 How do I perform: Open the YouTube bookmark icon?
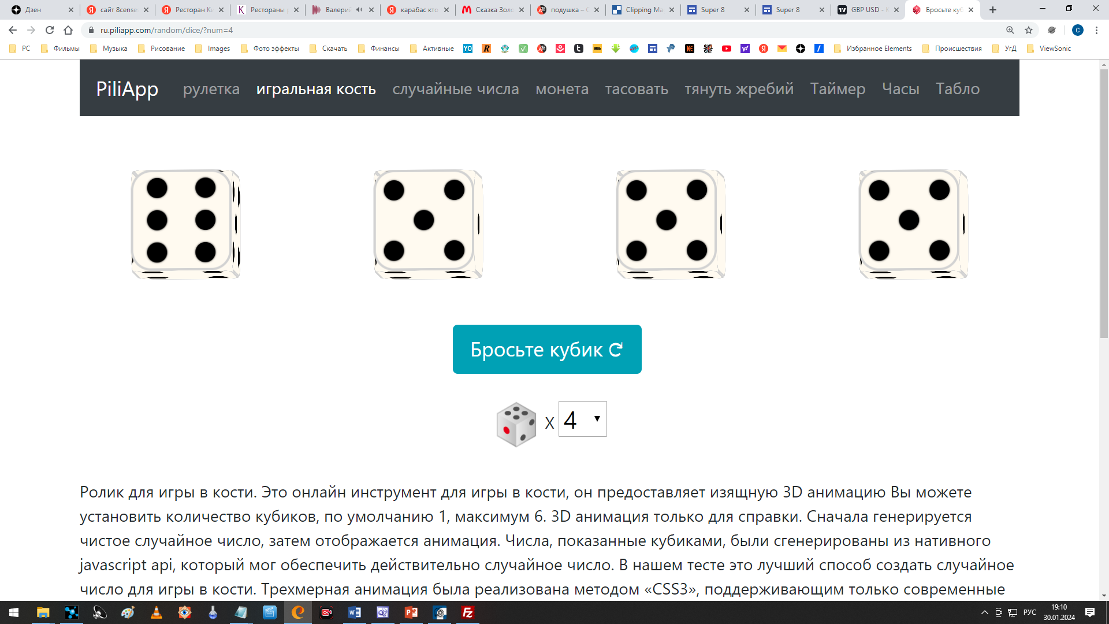coord(727,49)
